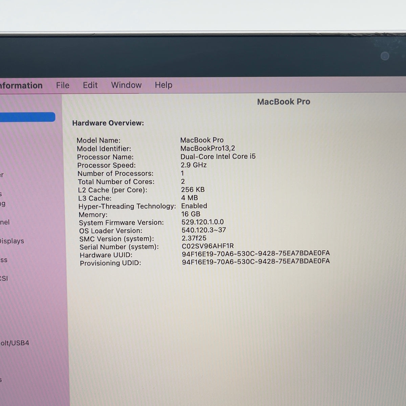Image resolution: width=406 pixels, height=406 pixels.
Task: Select OS Loader Version value 540.120.3~37
Action: tap(204, 230)
